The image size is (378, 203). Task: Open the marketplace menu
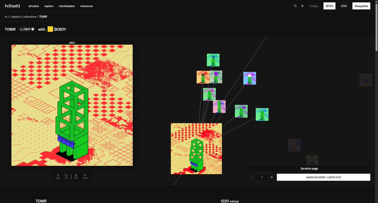point(67,6)
